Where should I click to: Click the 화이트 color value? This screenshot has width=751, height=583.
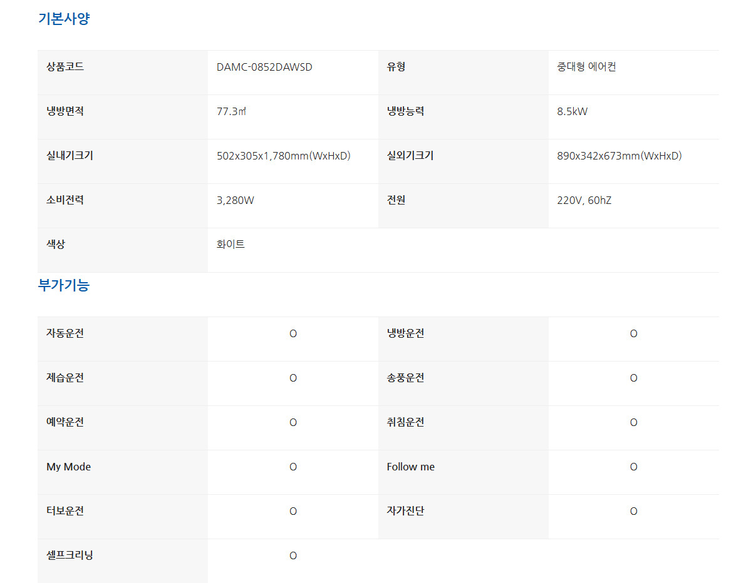point(230,245)
